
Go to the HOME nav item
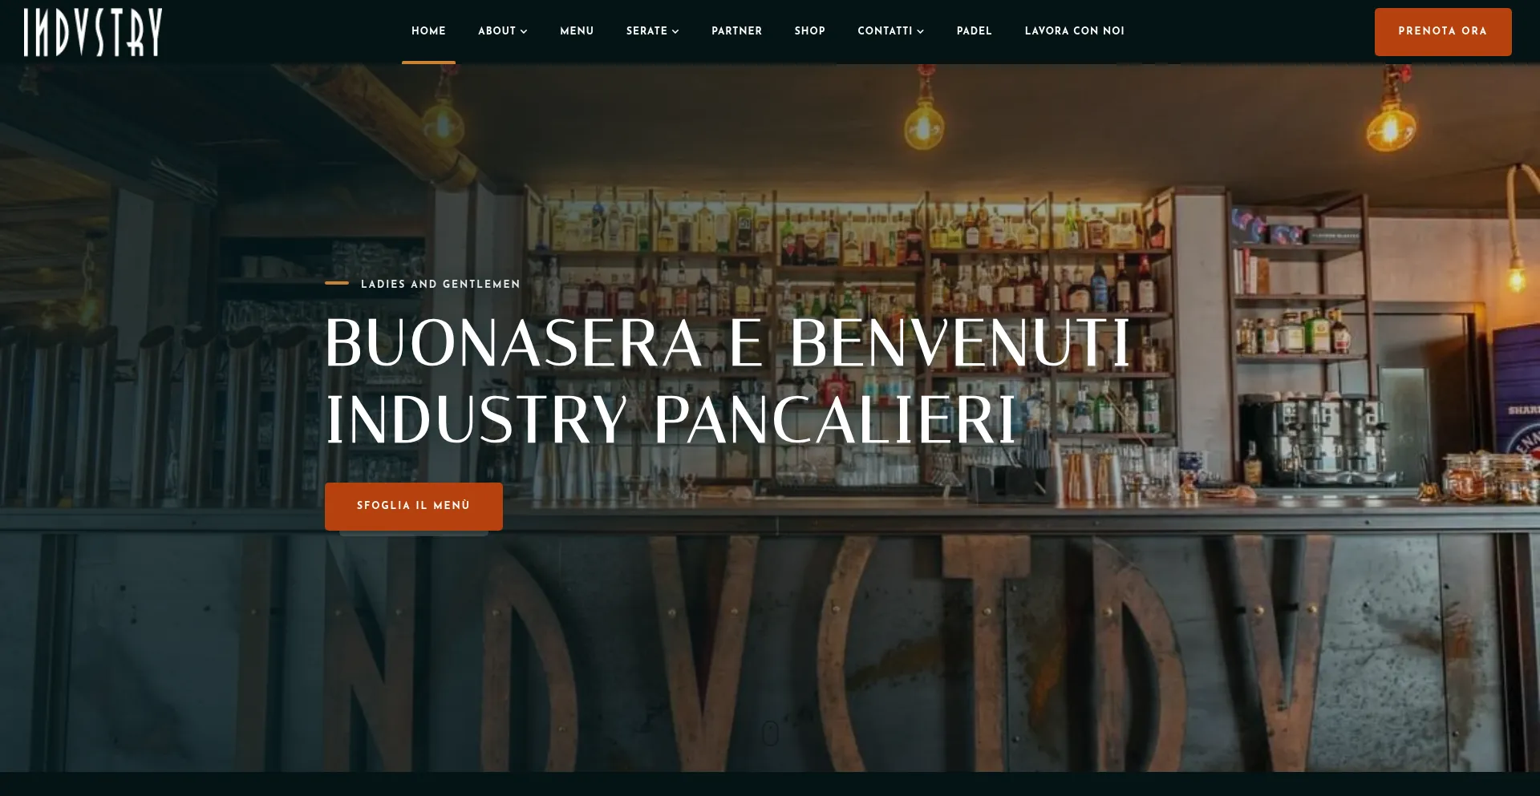428,31
